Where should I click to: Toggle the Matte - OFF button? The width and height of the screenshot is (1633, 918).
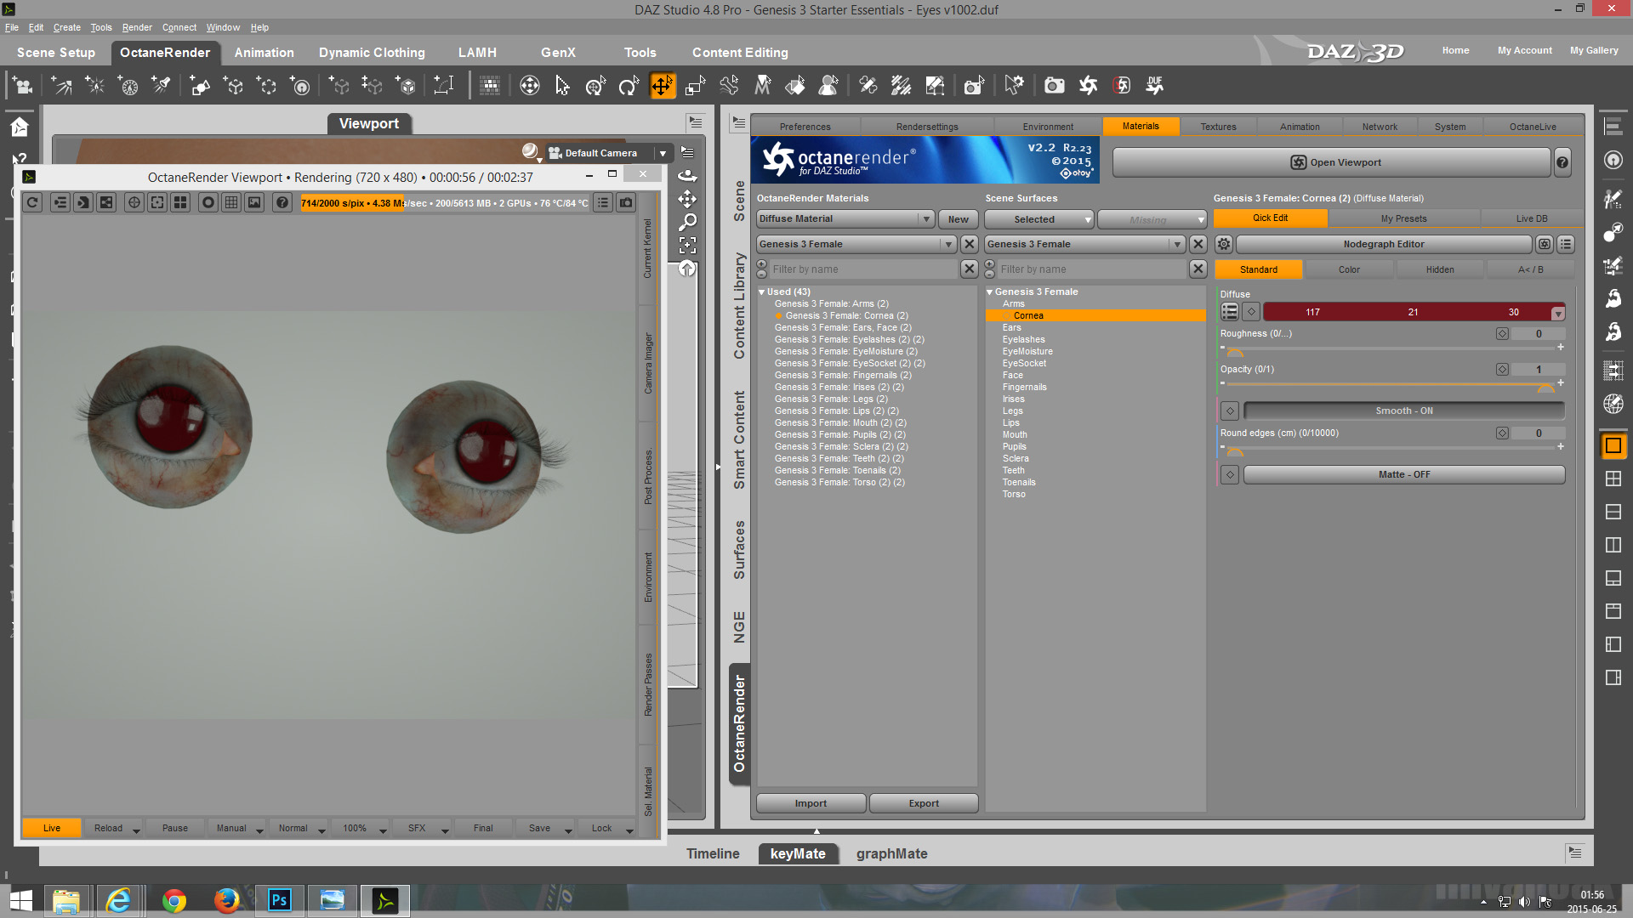[1403, 474]
